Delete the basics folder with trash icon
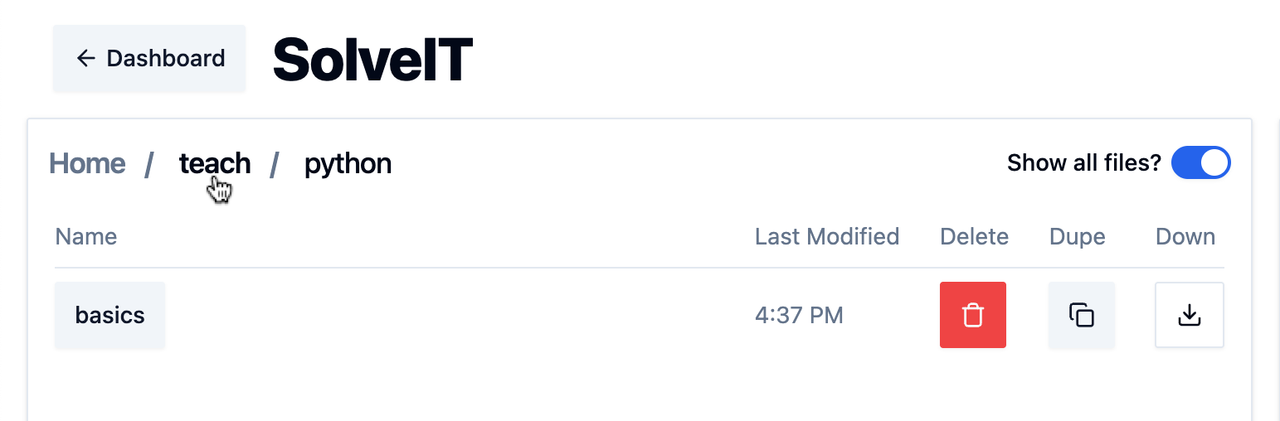 [x=972, y=315]
